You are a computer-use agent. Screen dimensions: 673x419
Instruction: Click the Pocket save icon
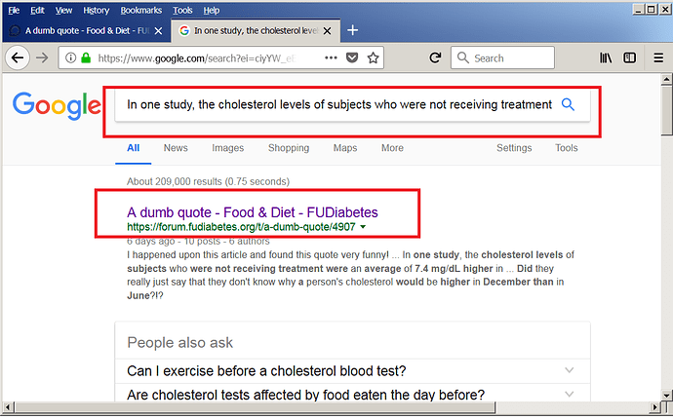pos(352,57)
